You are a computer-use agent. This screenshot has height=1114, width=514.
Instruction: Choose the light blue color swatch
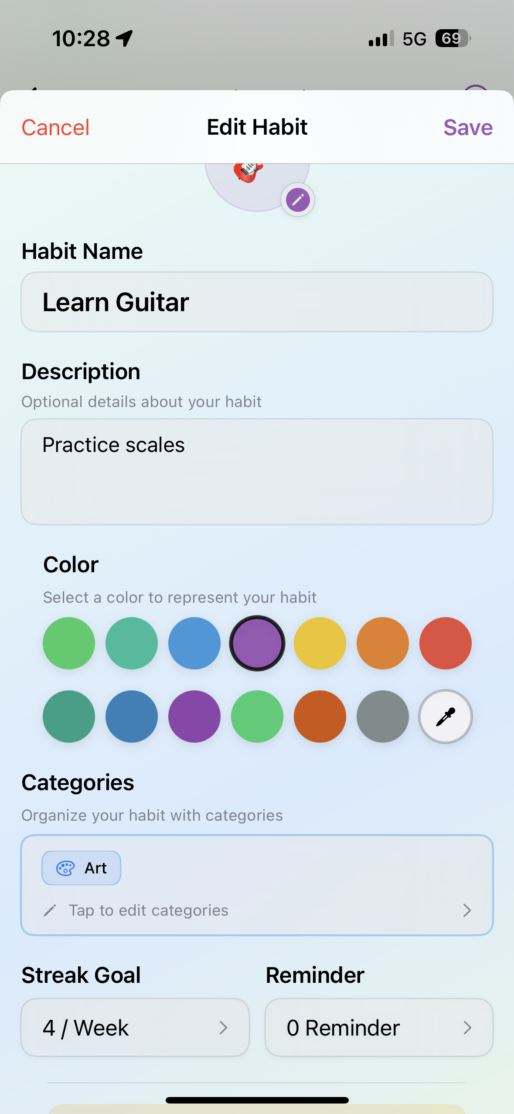pos(194,643)
